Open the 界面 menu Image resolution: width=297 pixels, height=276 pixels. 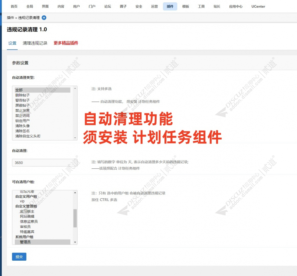(x=45, y=7)
